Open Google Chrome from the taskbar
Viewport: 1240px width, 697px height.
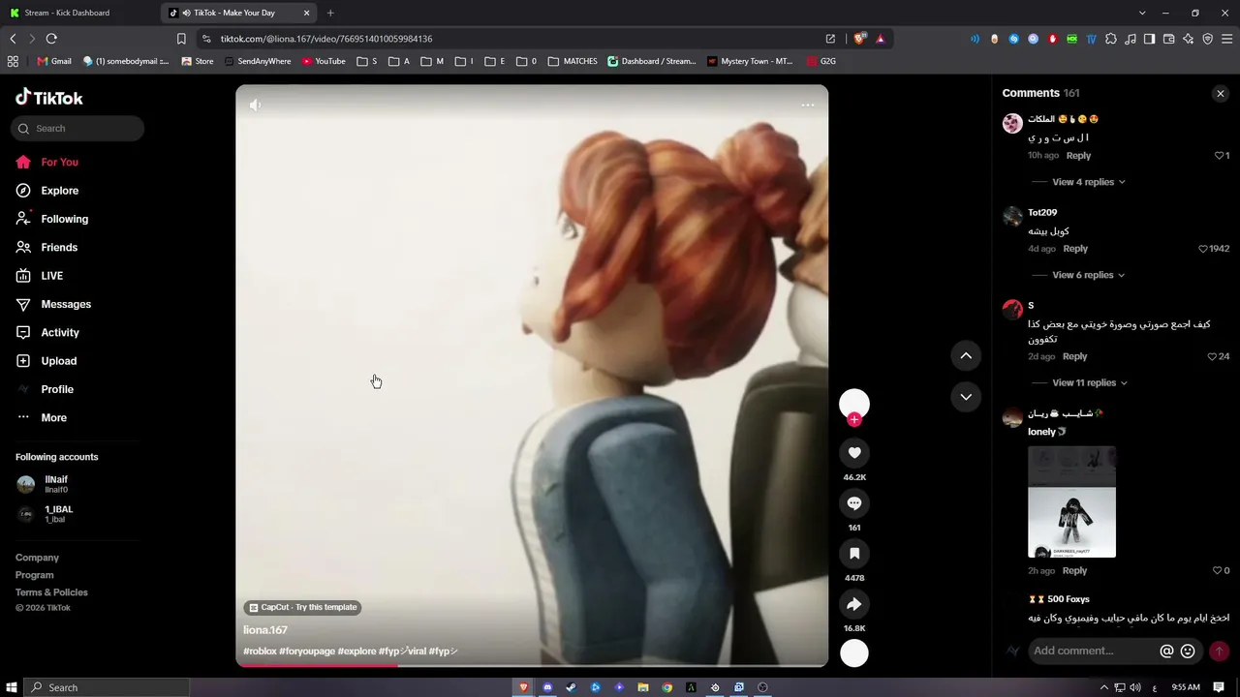pos(666,687)
